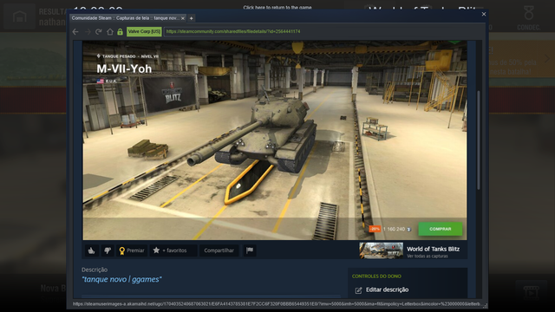
Task: Click the "tanque novo | ggames" description text
Action: pyautogui.click(x=121, y=279)
